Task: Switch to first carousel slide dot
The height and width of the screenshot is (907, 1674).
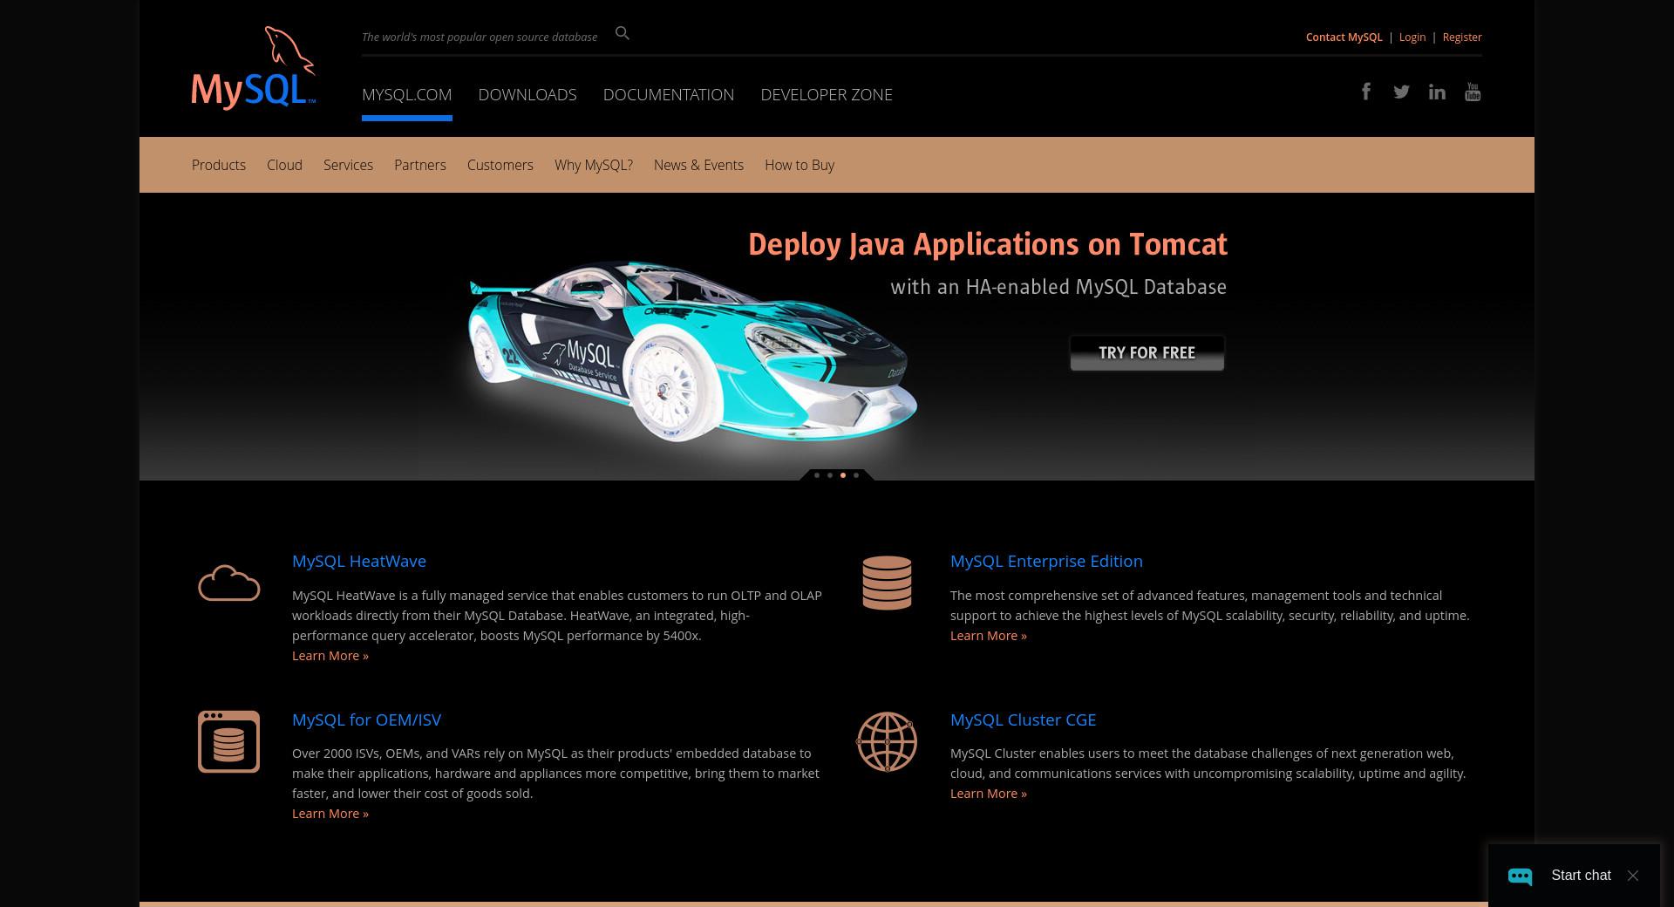Action: tap(817, 475)
